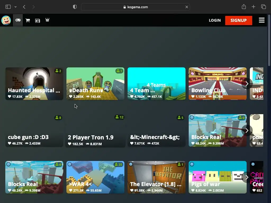Viewport: 271px width, 203px height.
Task: Click the 5 players badge on Minecraft
Action: (180, 118)
